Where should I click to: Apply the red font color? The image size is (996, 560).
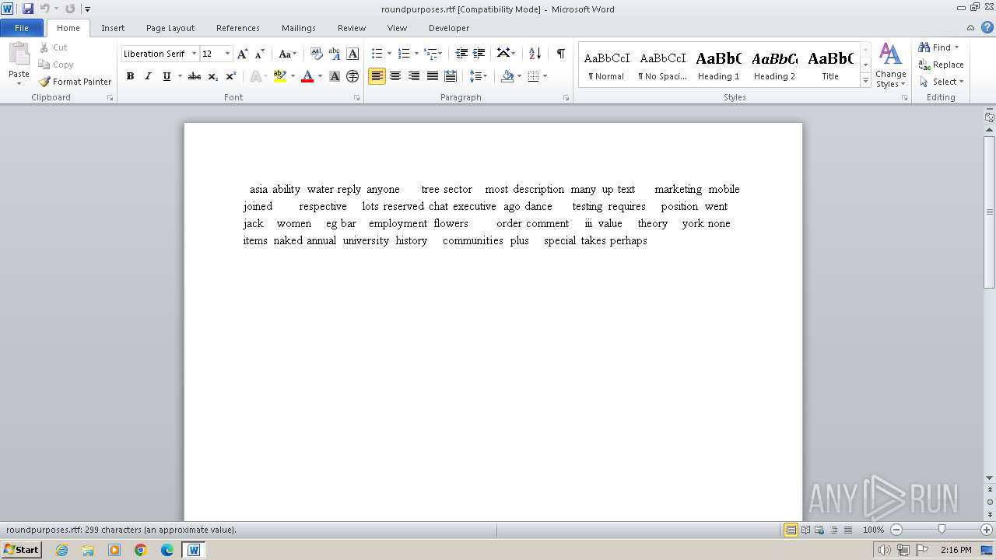coord(307,76)
